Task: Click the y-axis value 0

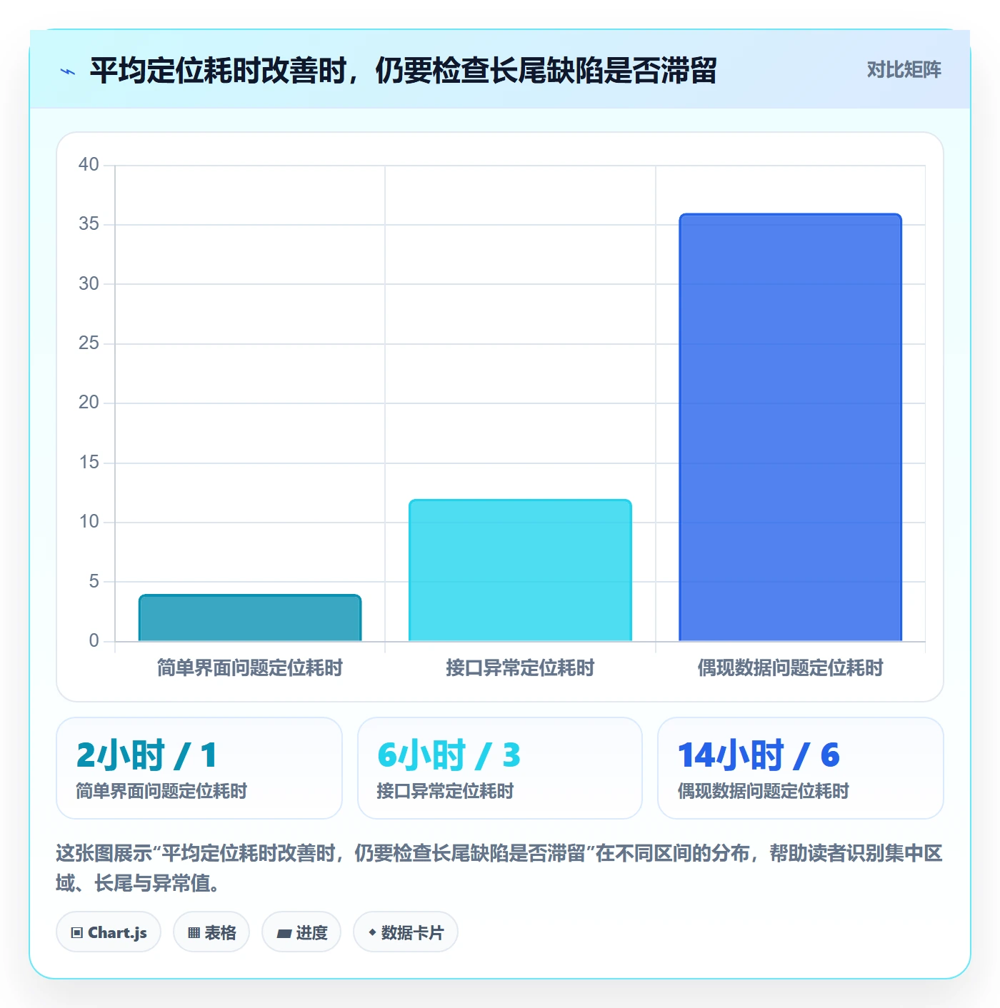Action: [x=94, y=641]
